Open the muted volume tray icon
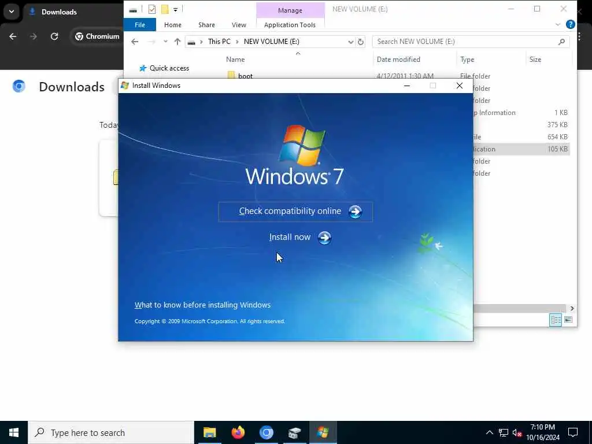Image resolution: width=592 pixels, height=444 pixels. 517,432
